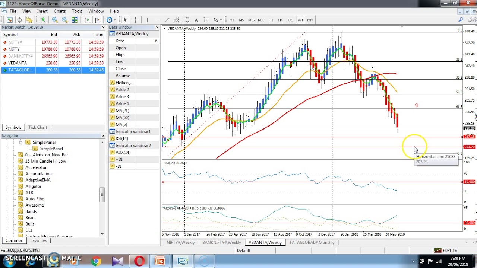Viewport: 477px width, 268px height.
Task: Open the File menu
Action: point(13,11)
